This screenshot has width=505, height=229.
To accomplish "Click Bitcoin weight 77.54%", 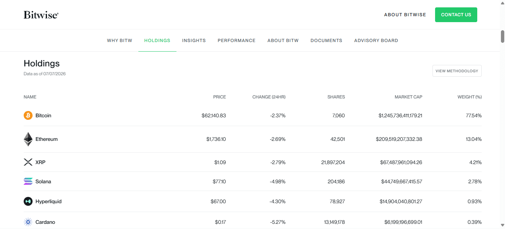I will [x=474, y=115].
